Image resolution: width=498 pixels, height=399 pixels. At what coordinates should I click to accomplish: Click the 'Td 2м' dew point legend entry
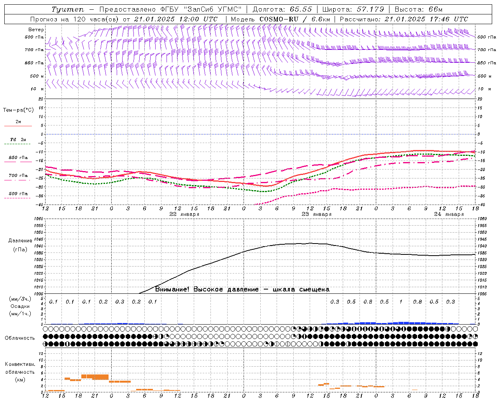pyautogui.click(x=18, y=139)
